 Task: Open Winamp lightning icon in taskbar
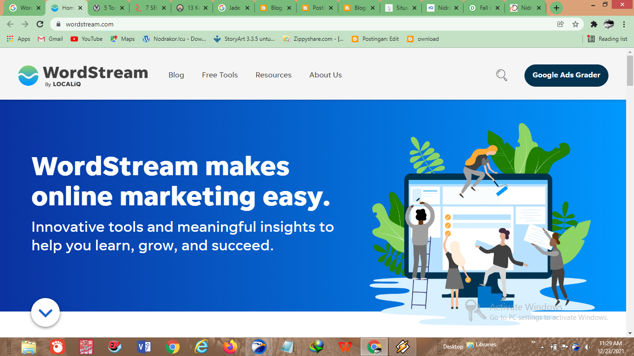click(x=403, y=347)
